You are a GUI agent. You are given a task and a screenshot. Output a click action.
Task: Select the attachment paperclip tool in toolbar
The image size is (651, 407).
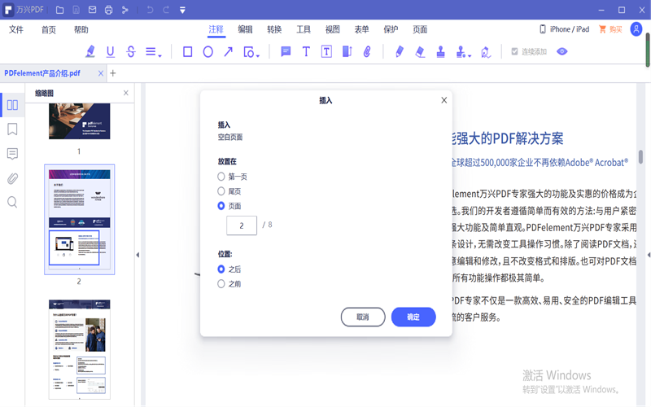pos(367,51)
